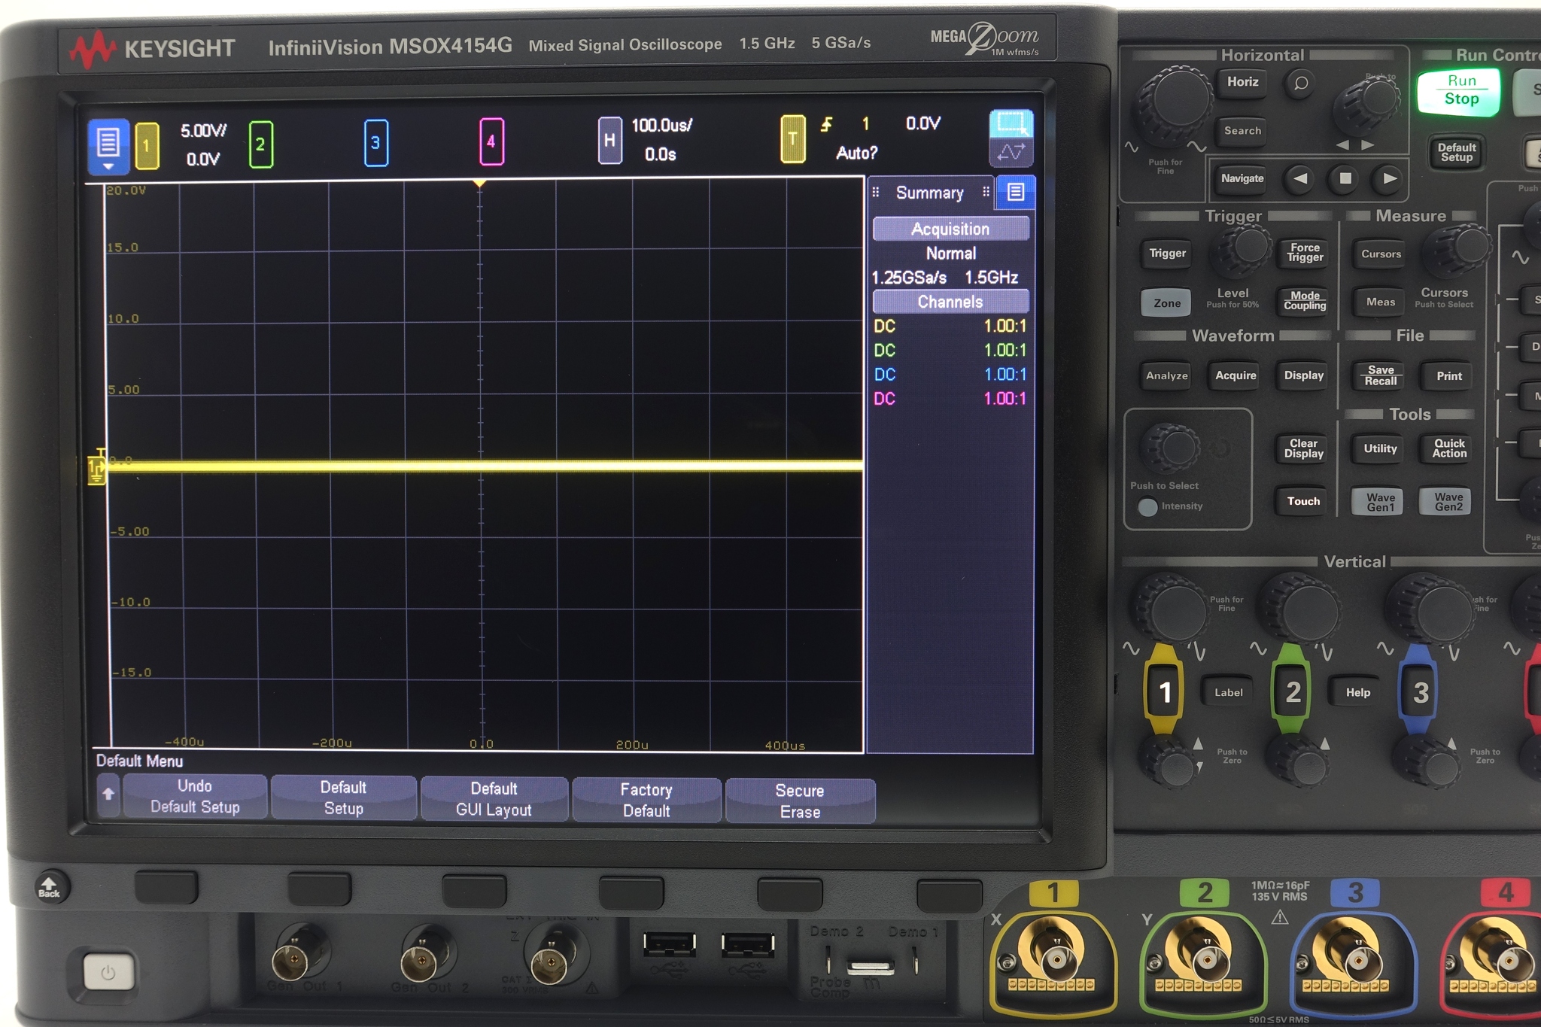
Task: Tap the 100.0us/ time-base readout
Action: (661, 126)
